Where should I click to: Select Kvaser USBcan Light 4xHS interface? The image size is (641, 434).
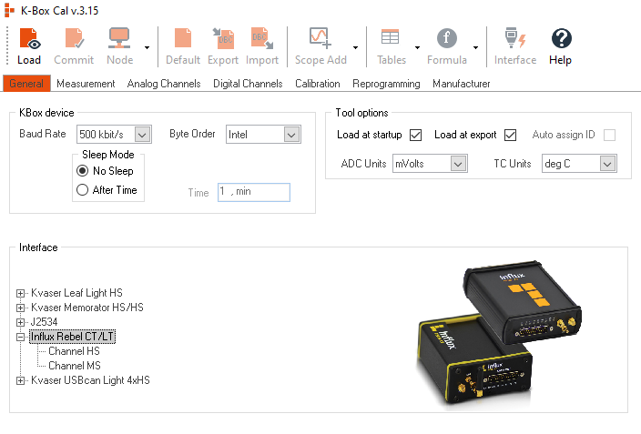(90, 380)
